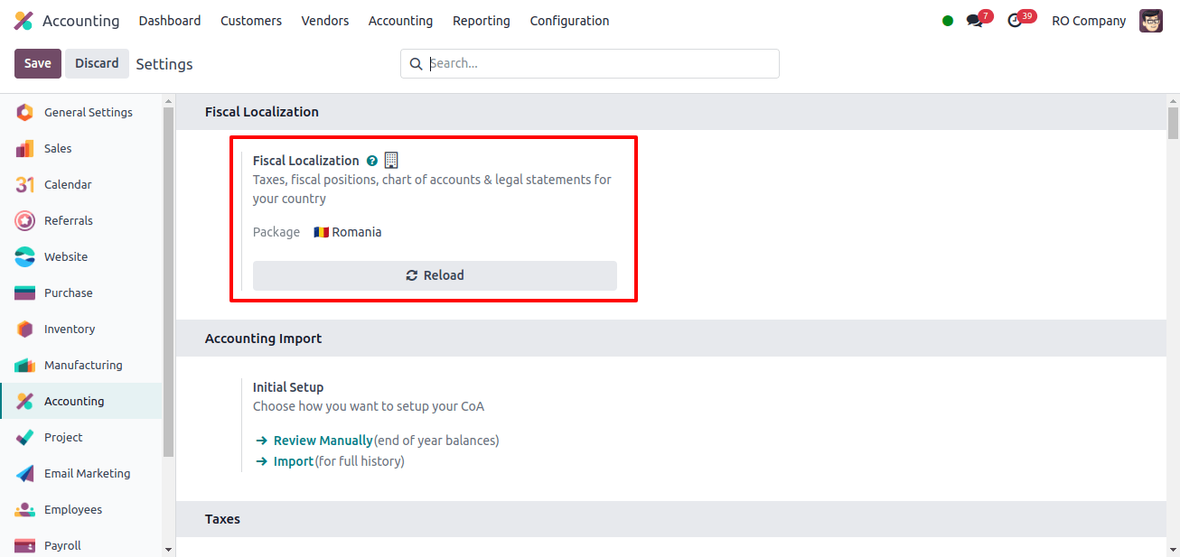Expand the Reporting menu
The width and height of the screenshot is (1180, 557).
pos(482,21)
